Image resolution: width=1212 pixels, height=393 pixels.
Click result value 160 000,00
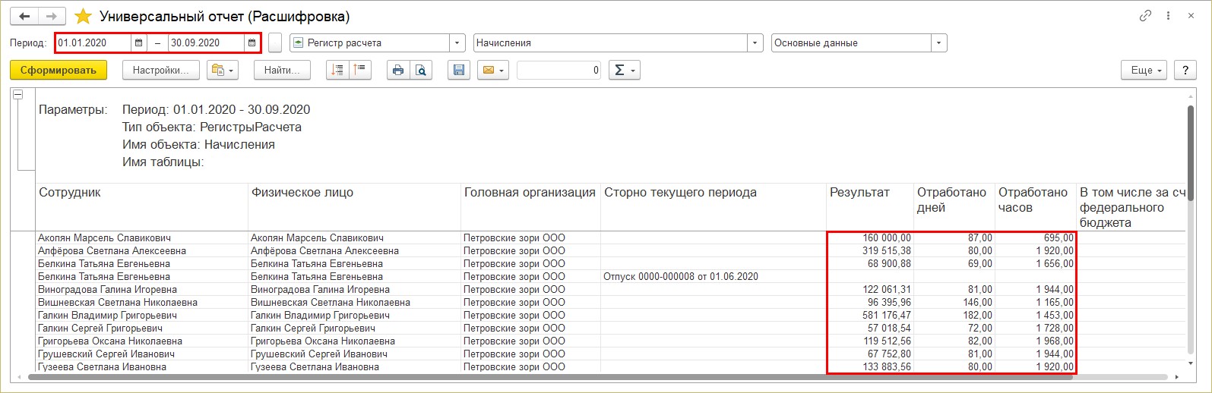coord(870,238)
